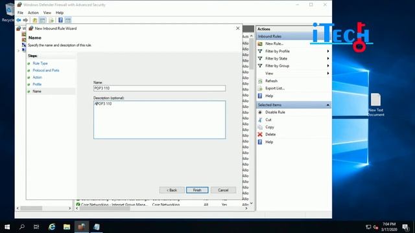
Task: Close the New Inbound Rule Wizard dialog
Action: [238, 28]
